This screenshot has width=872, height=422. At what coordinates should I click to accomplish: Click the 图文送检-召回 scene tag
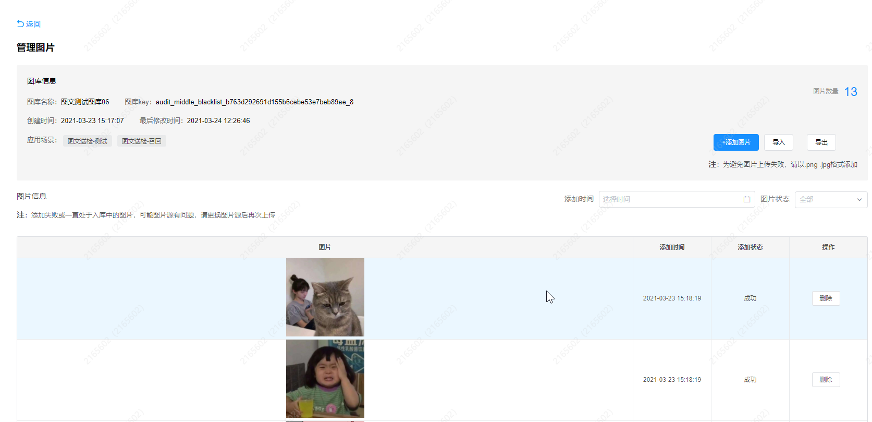coord(142,141)
